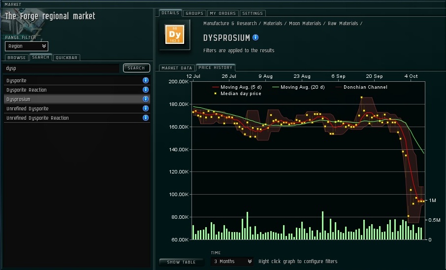Image resolution: width=446 pixels, height=270 pixels.
Task: Switch to the Search tab
Action: point(41,57)
